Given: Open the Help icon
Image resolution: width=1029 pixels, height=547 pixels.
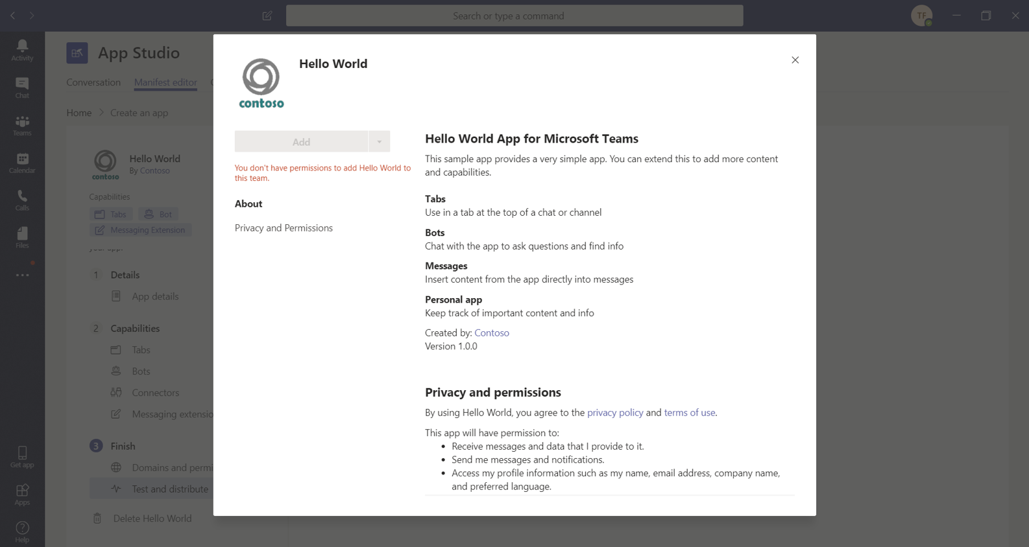Looking at the screenshot, I should click(22, 532).
